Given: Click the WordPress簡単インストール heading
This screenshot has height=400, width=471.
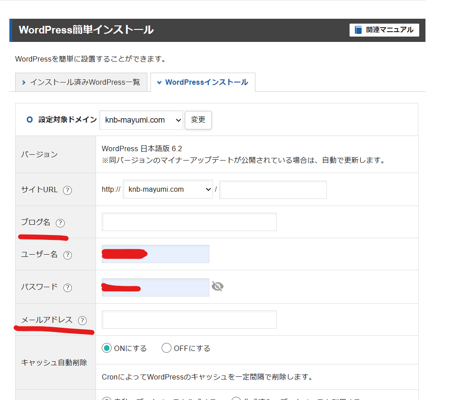Looking at the screenshot, I should pos(86,30).
